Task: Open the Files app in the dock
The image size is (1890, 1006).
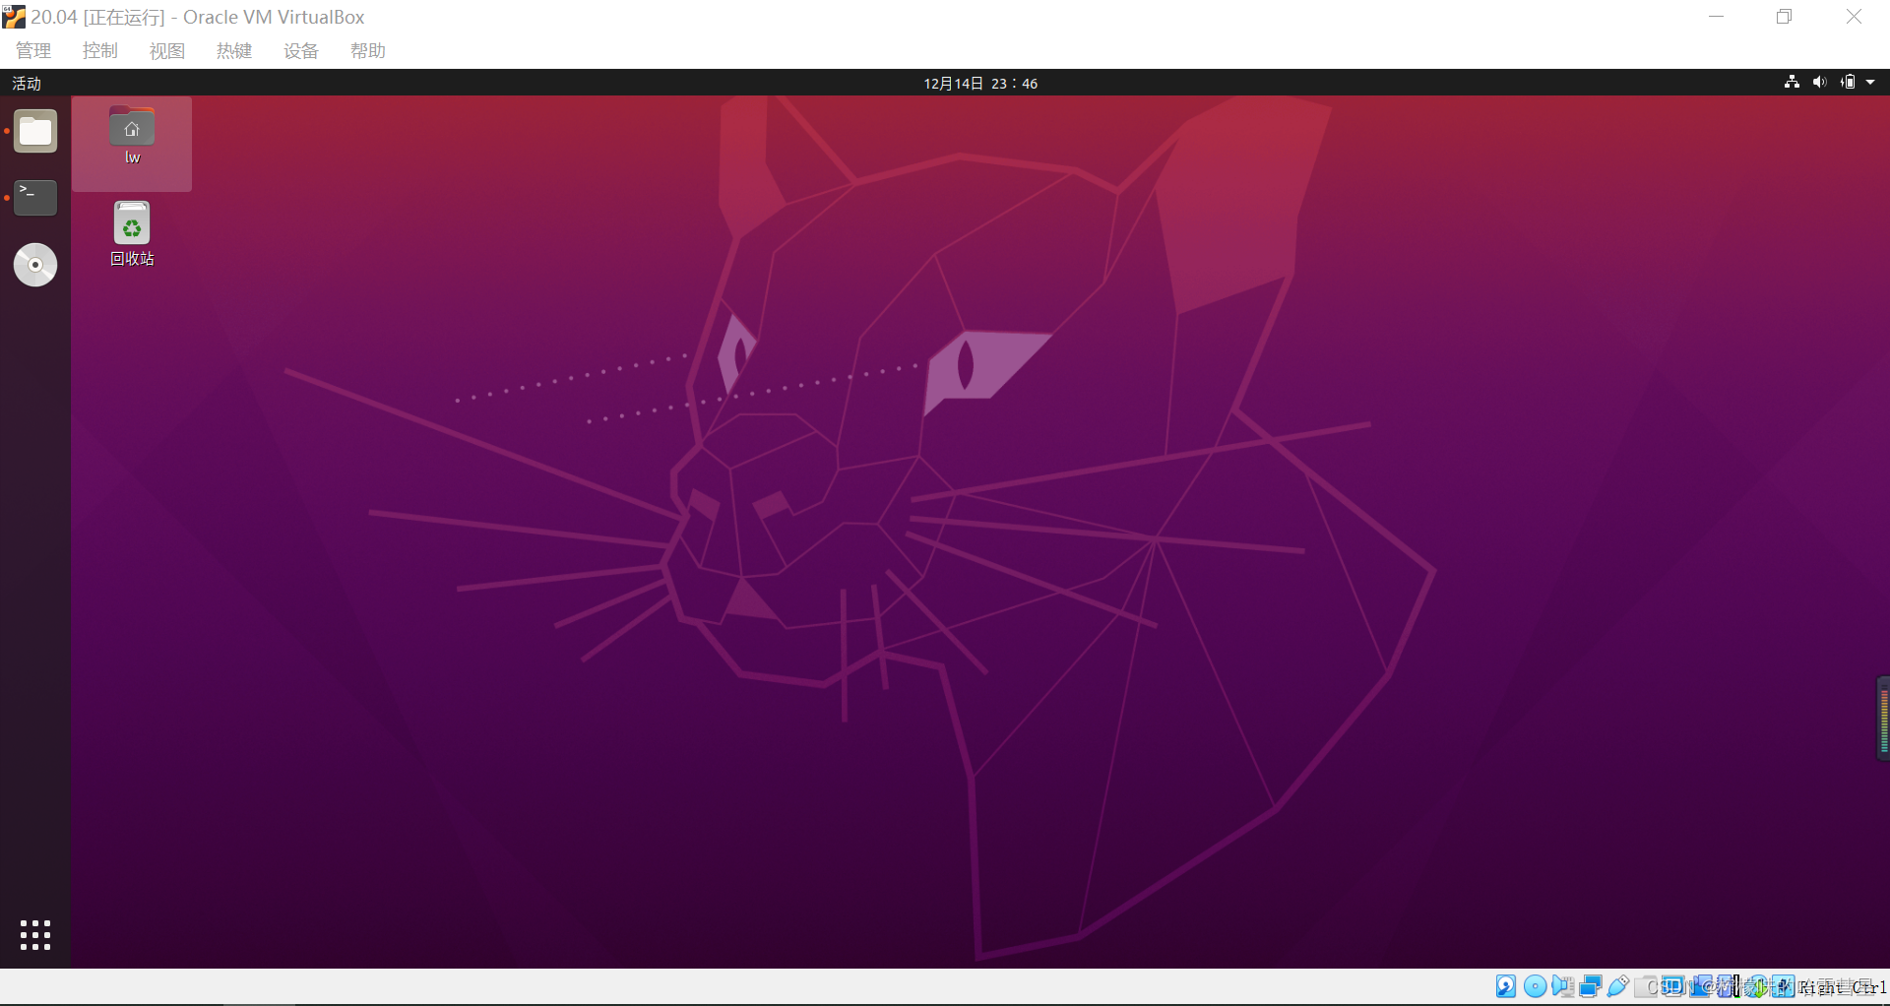Action: (x=35, y=131)
